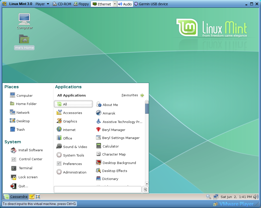This screenshot has width=261, height=208.
Task: Open Character Map
Action: [x=111, y=154]
